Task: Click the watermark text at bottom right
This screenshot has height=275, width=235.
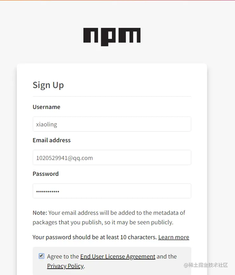Action: click(x=206, y=265)
